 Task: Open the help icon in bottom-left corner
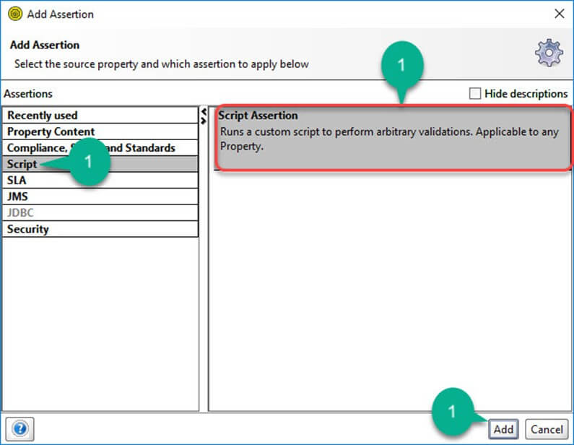coord(20,428)
